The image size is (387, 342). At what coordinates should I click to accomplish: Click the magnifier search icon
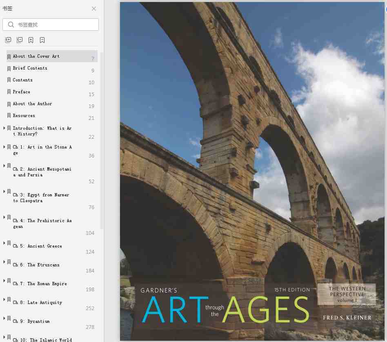coord(11,25)
